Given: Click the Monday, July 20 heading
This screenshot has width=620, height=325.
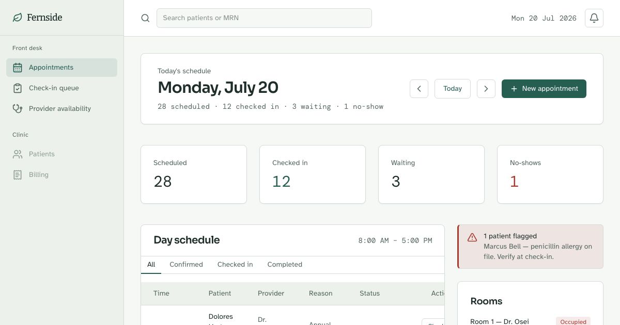Looking at the screenshot, I should click(x=218, y=88).
